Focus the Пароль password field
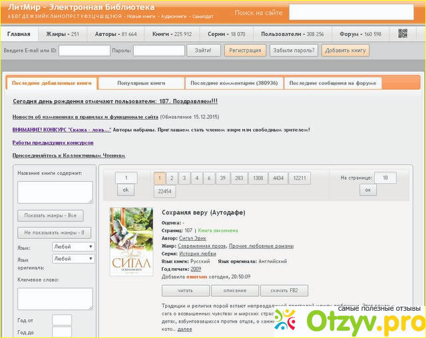 pos(159,51)
